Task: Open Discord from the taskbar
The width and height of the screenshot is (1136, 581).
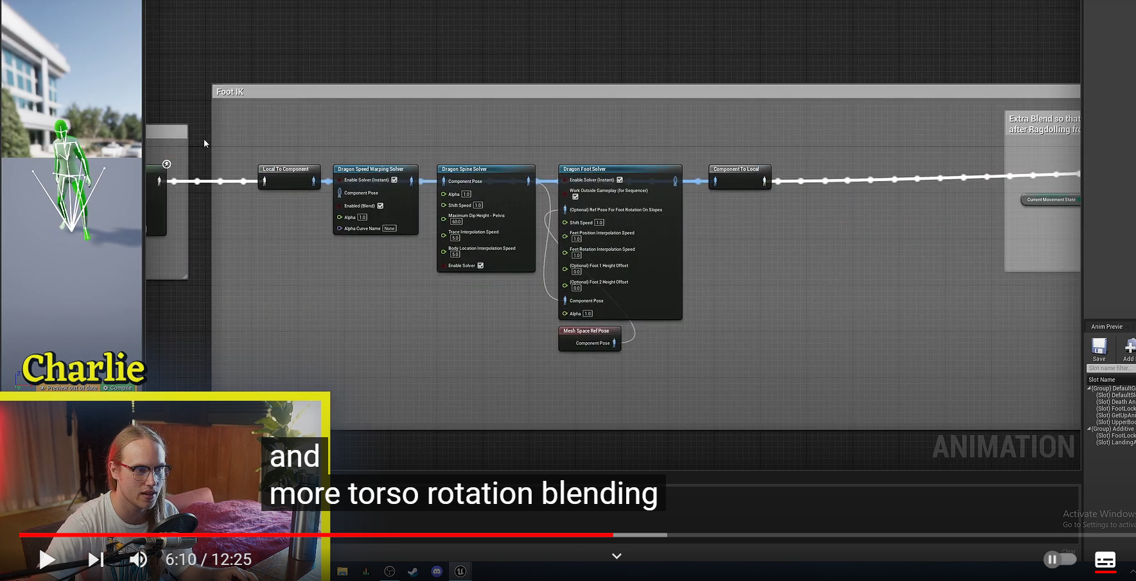Action: (437, 571)
